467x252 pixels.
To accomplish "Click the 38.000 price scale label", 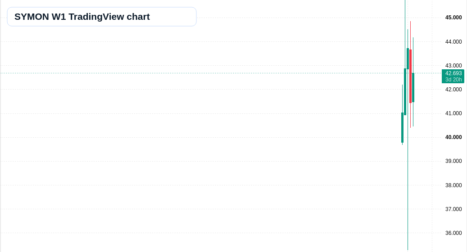I will click(x=453, y=185).
